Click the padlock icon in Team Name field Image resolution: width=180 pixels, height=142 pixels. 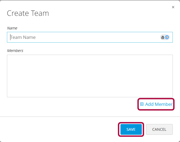[163, 37]
